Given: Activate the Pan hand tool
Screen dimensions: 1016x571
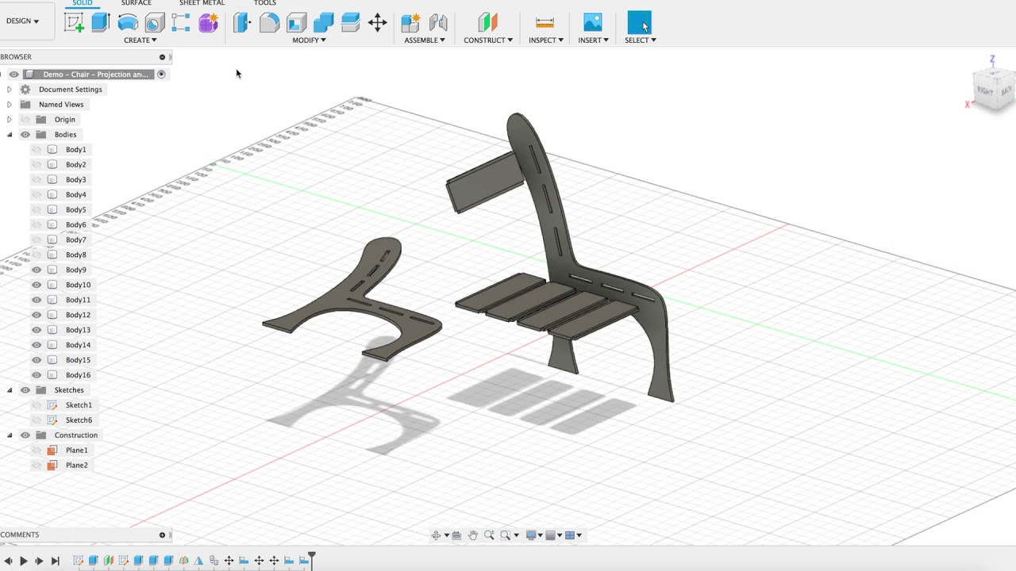Looking at the screenshot, I should (x=473, y=535).
